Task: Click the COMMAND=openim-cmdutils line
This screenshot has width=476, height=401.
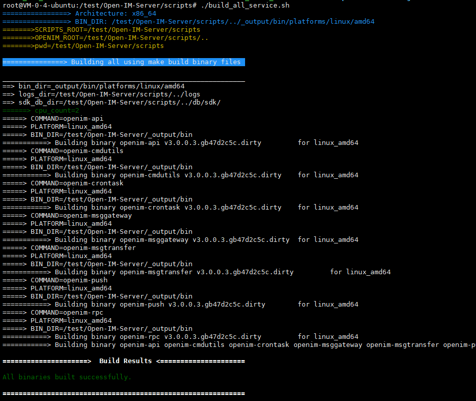Action: tap(77, 151)
